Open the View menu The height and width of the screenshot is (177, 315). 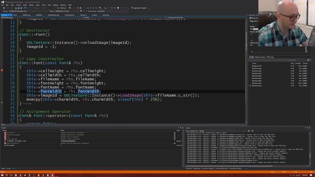(x=12, y=5)
